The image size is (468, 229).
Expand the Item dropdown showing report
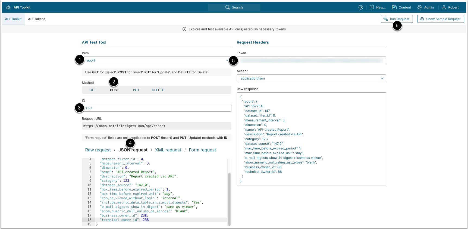(156, 61)
